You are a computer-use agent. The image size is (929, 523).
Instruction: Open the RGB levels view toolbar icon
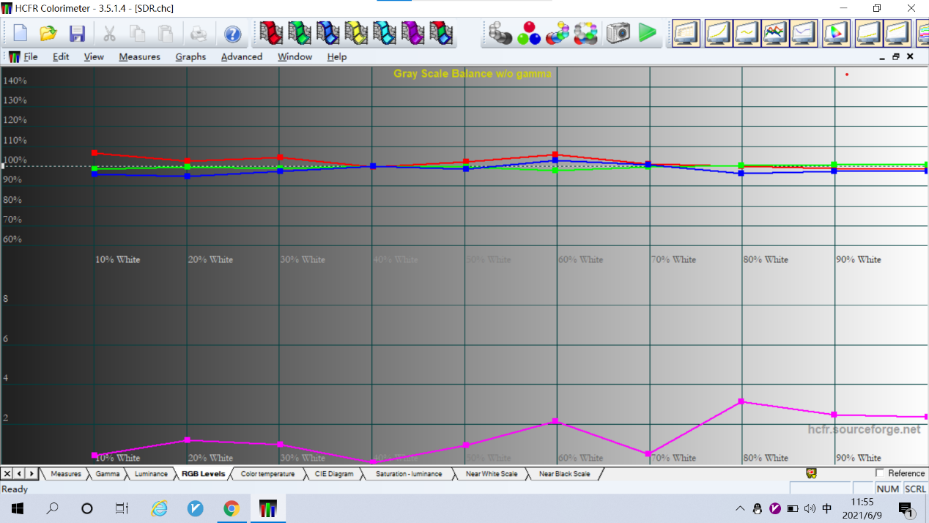(x=776, y=33)
